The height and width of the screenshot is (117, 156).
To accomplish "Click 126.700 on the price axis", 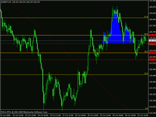I will pos(153,32).
